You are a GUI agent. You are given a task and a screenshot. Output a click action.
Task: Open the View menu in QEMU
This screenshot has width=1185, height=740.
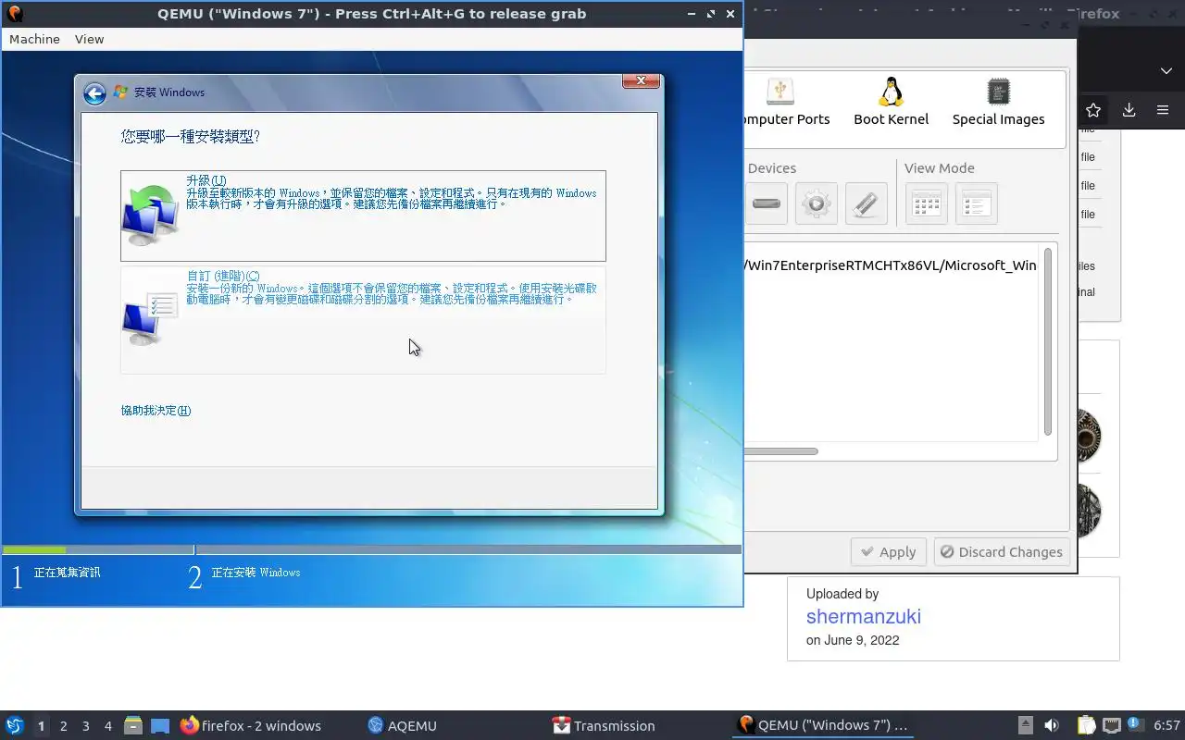point(89,39)
